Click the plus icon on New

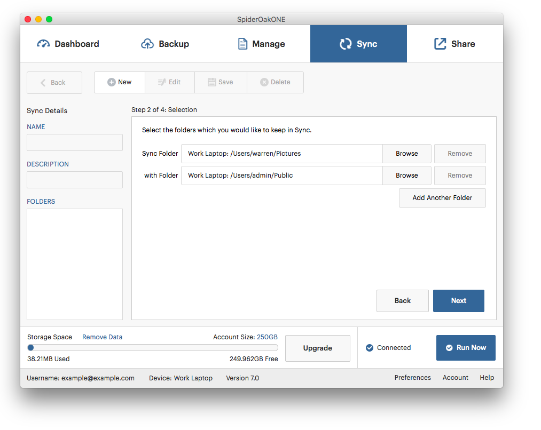coord(111,82)
